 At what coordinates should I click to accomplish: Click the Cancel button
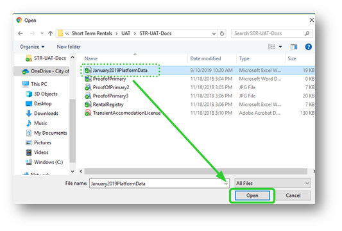click(x=293, y=196)
